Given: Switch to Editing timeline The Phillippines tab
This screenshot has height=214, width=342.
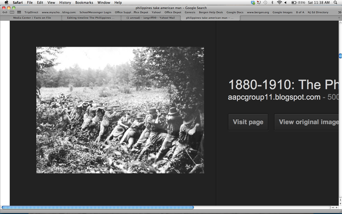Looking at the screenshot, I should click(91, 18).
